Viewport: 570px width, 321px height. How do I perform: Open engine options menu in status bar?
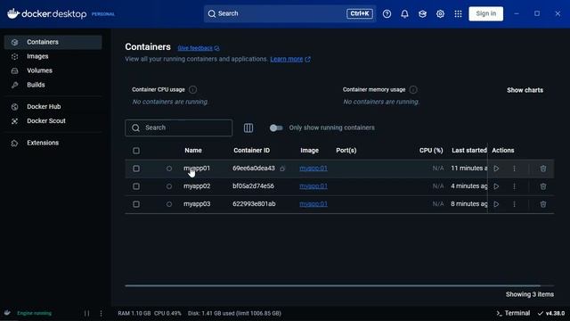point(101,313)
